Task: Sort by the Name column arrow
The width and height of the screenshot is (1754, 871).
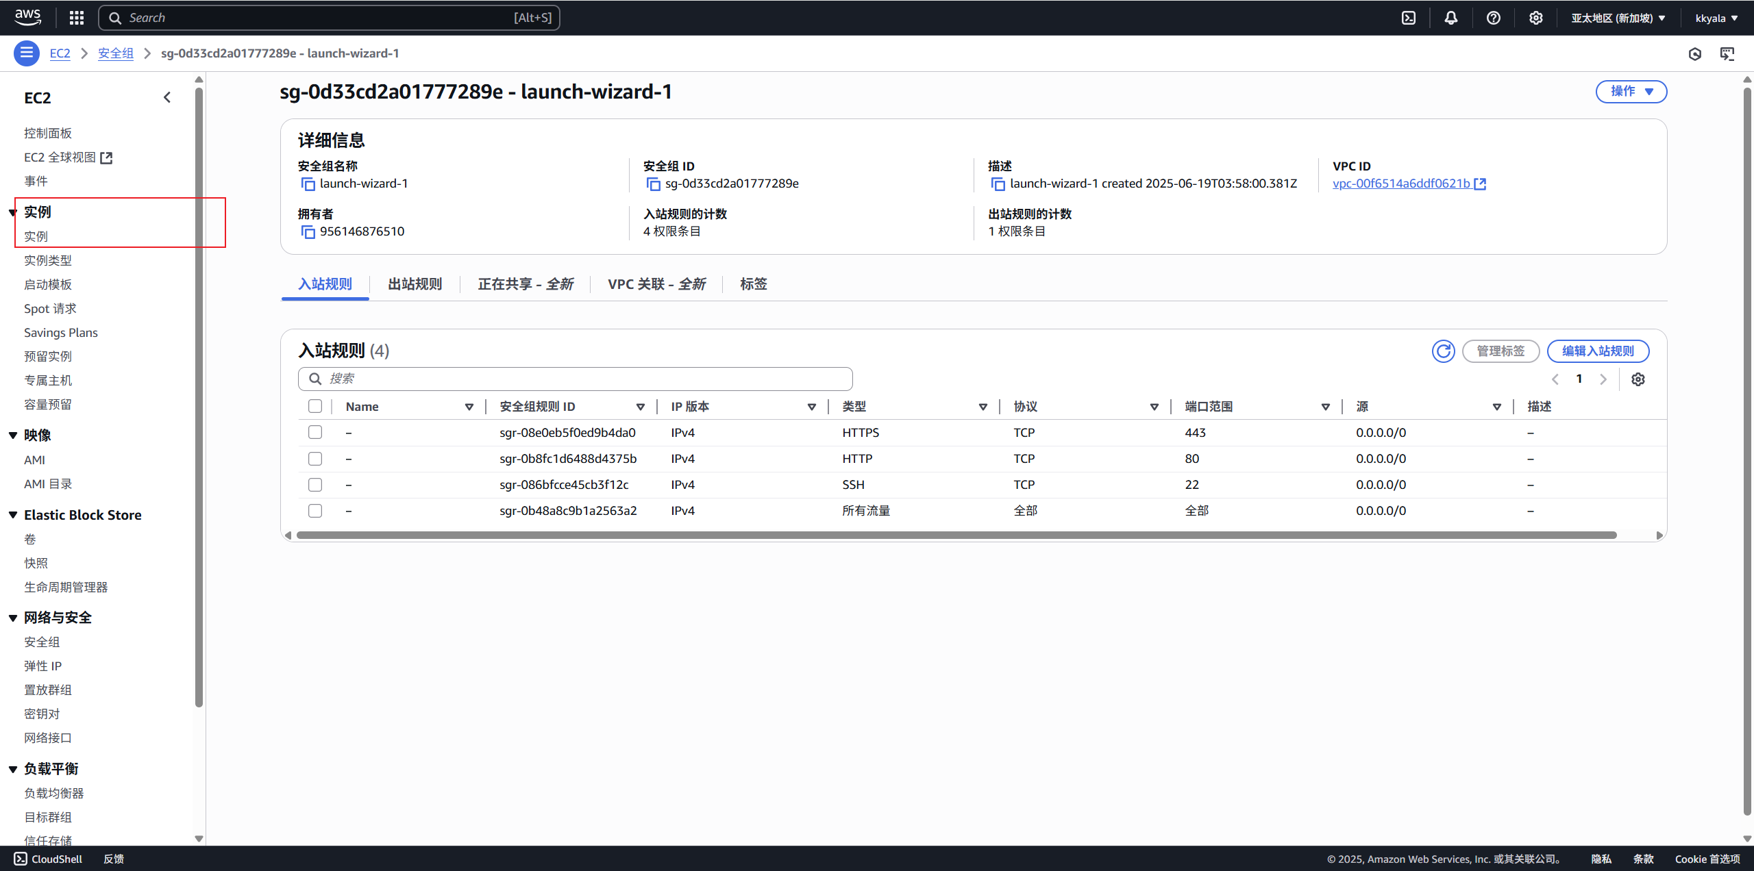Action: coord(469,407)
